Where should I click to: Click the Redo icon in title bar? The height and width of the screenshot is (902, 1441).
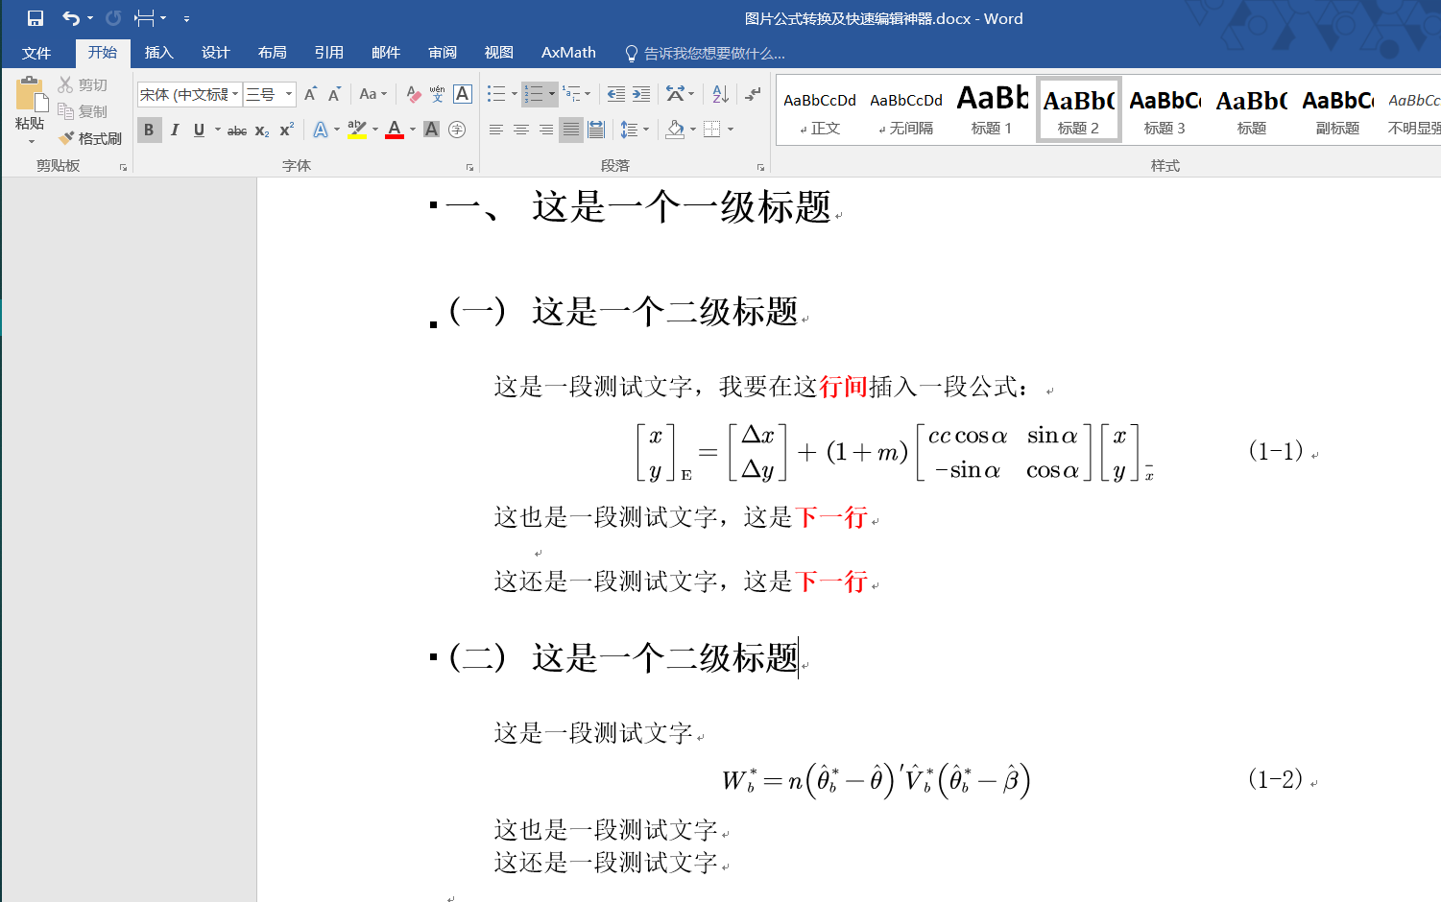(113, 18)
